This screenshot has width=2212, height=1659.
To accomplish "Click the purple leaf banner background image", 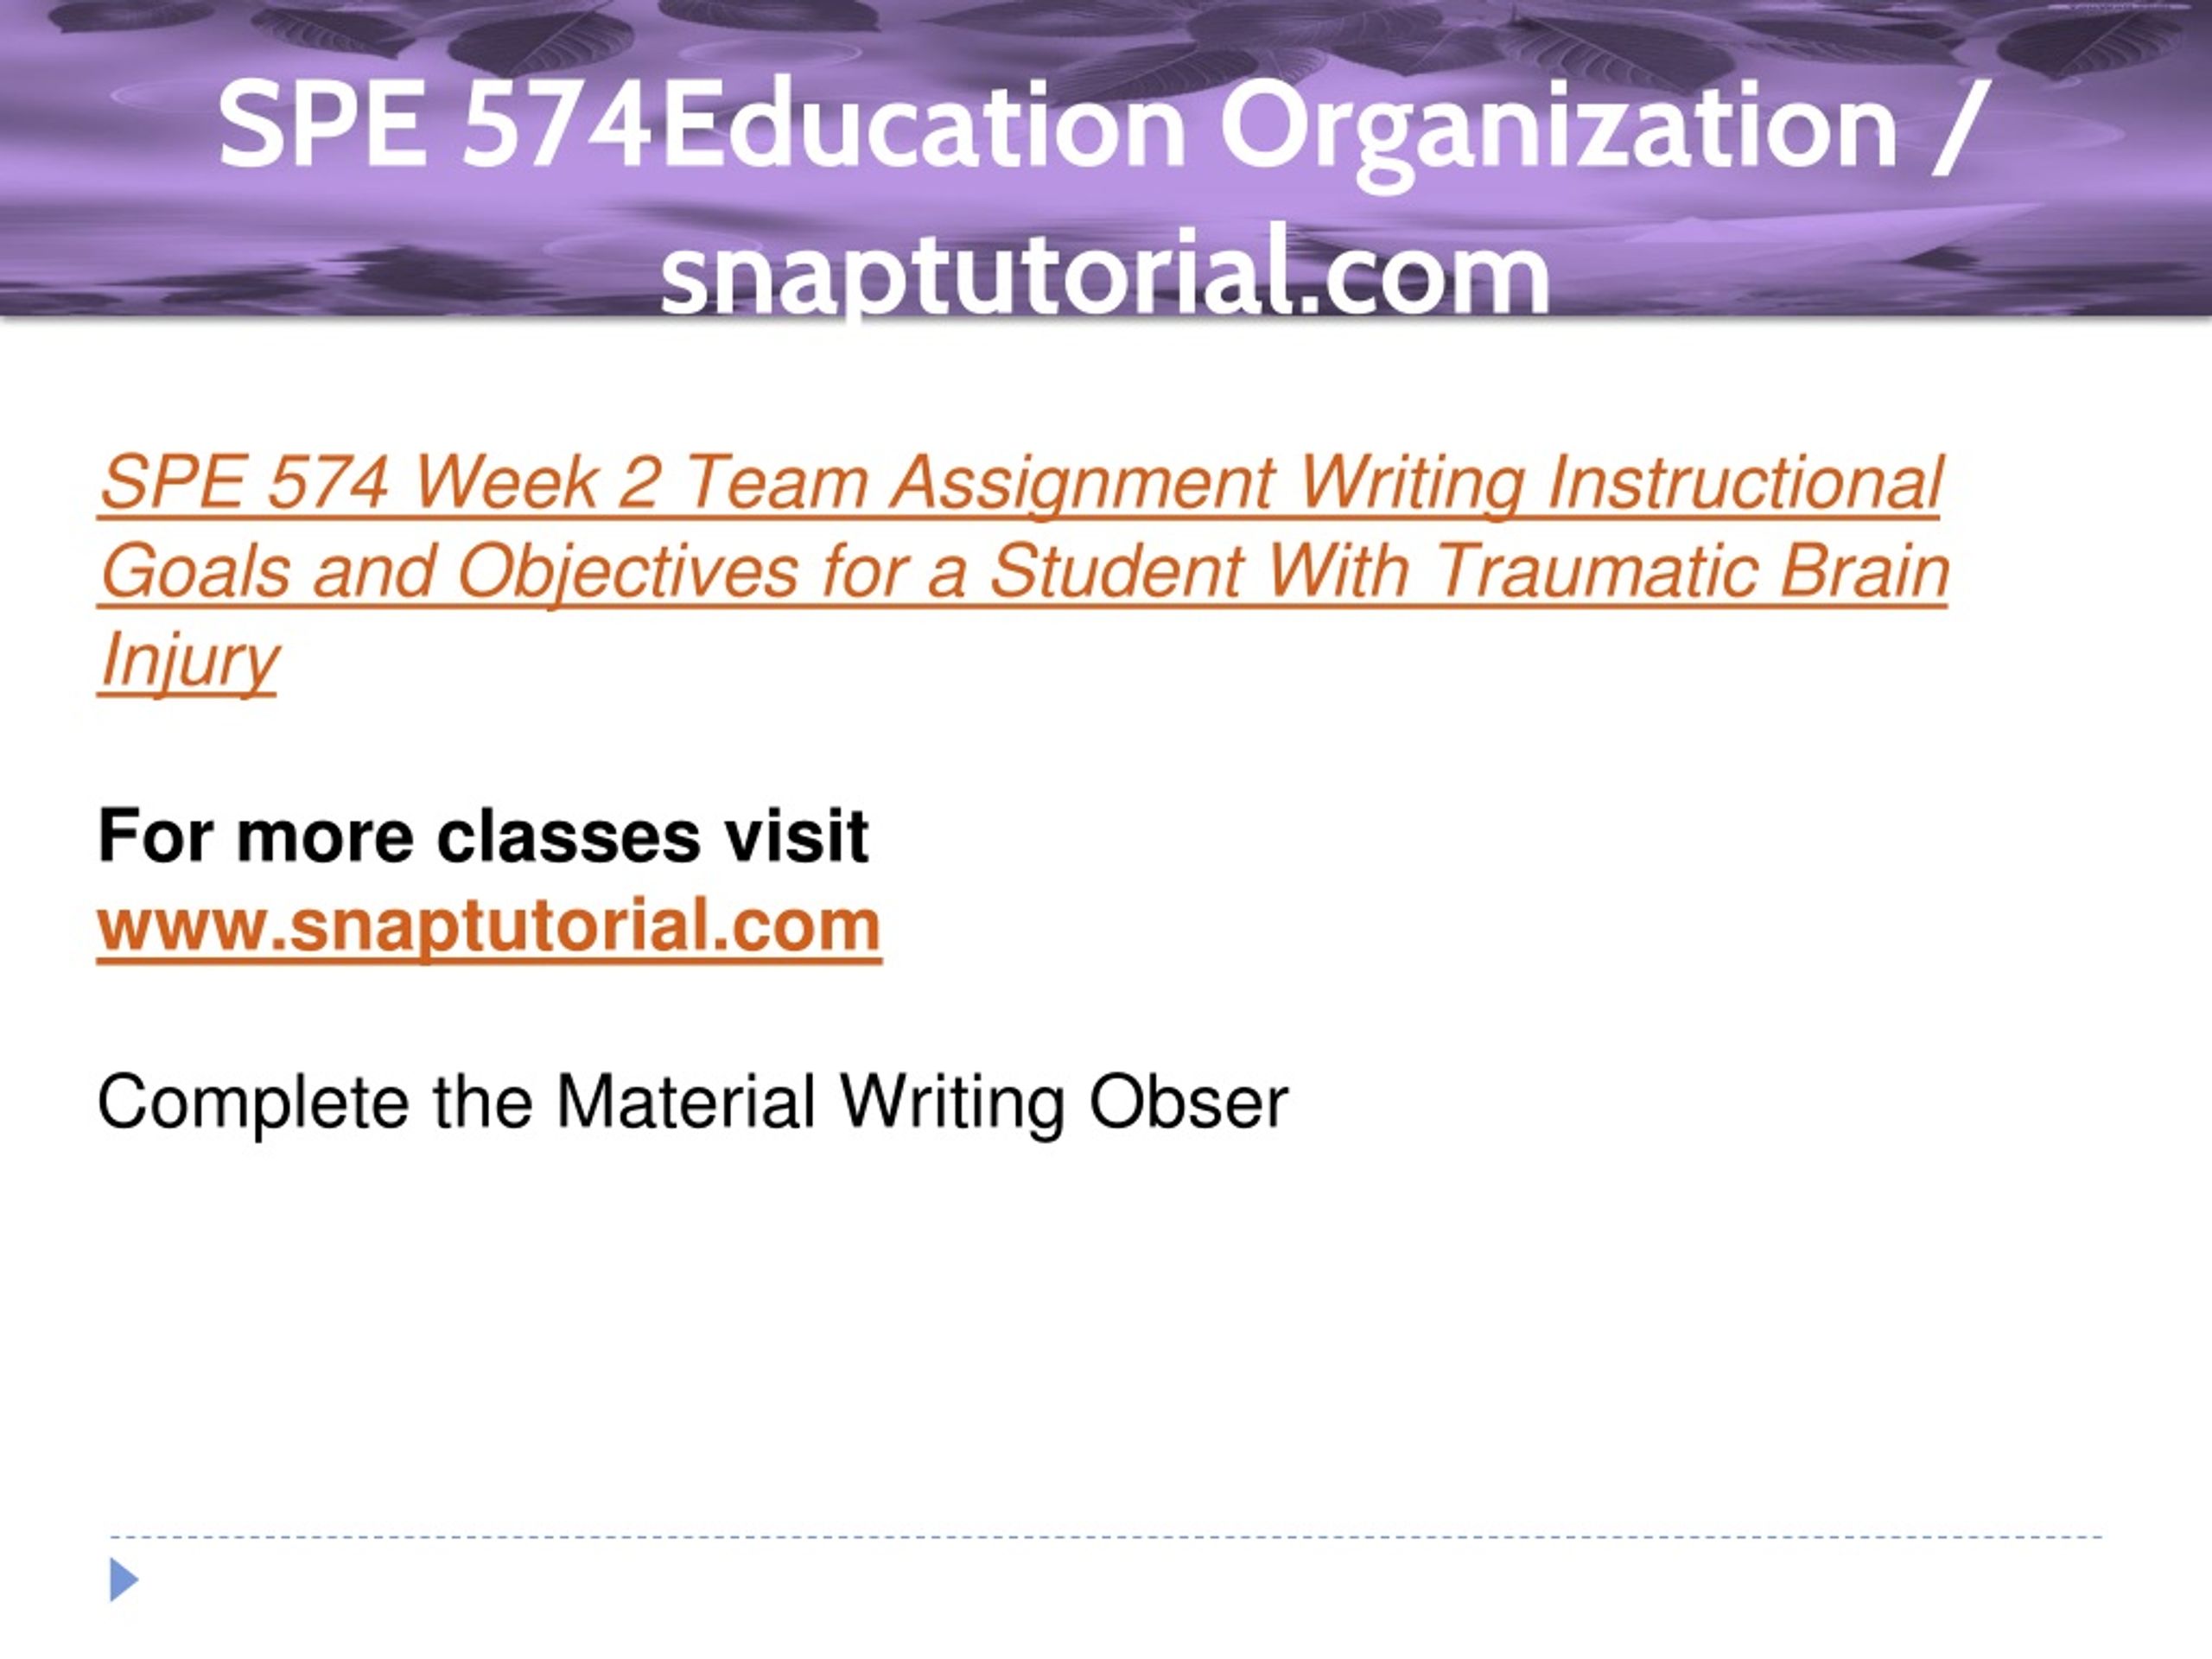I will (x=1106, y=40).
